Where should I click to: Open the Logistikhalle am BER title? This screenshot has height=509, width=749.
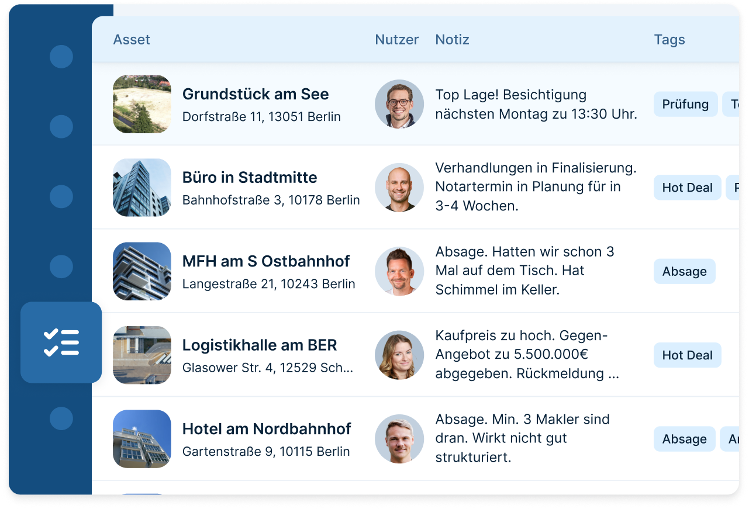(x=260, y=345)
